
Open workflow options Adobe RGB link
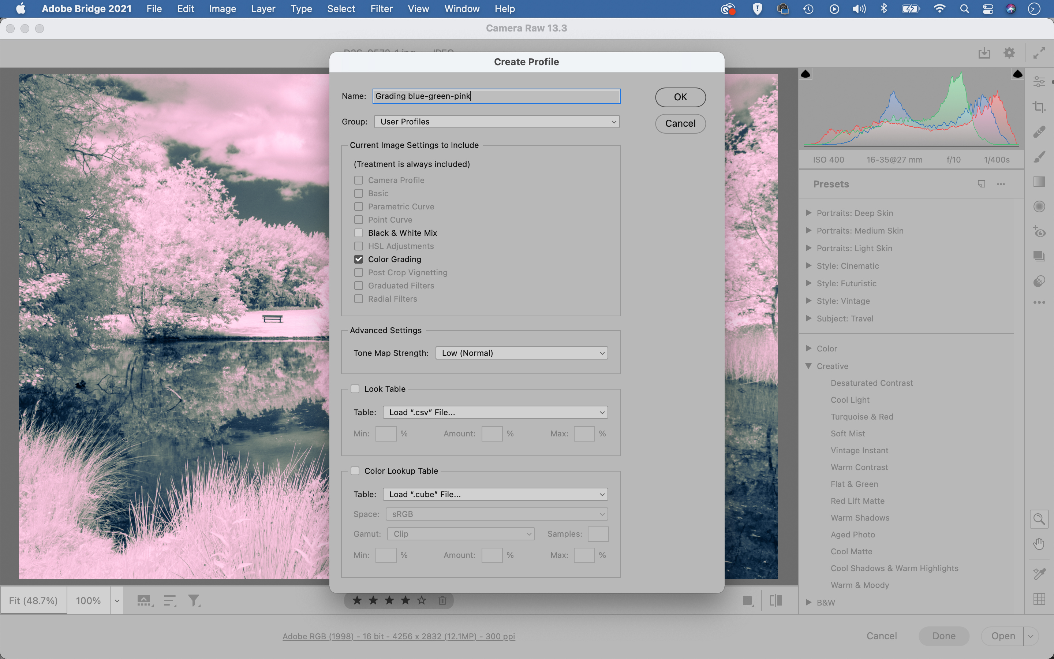(x=399, y=636)
